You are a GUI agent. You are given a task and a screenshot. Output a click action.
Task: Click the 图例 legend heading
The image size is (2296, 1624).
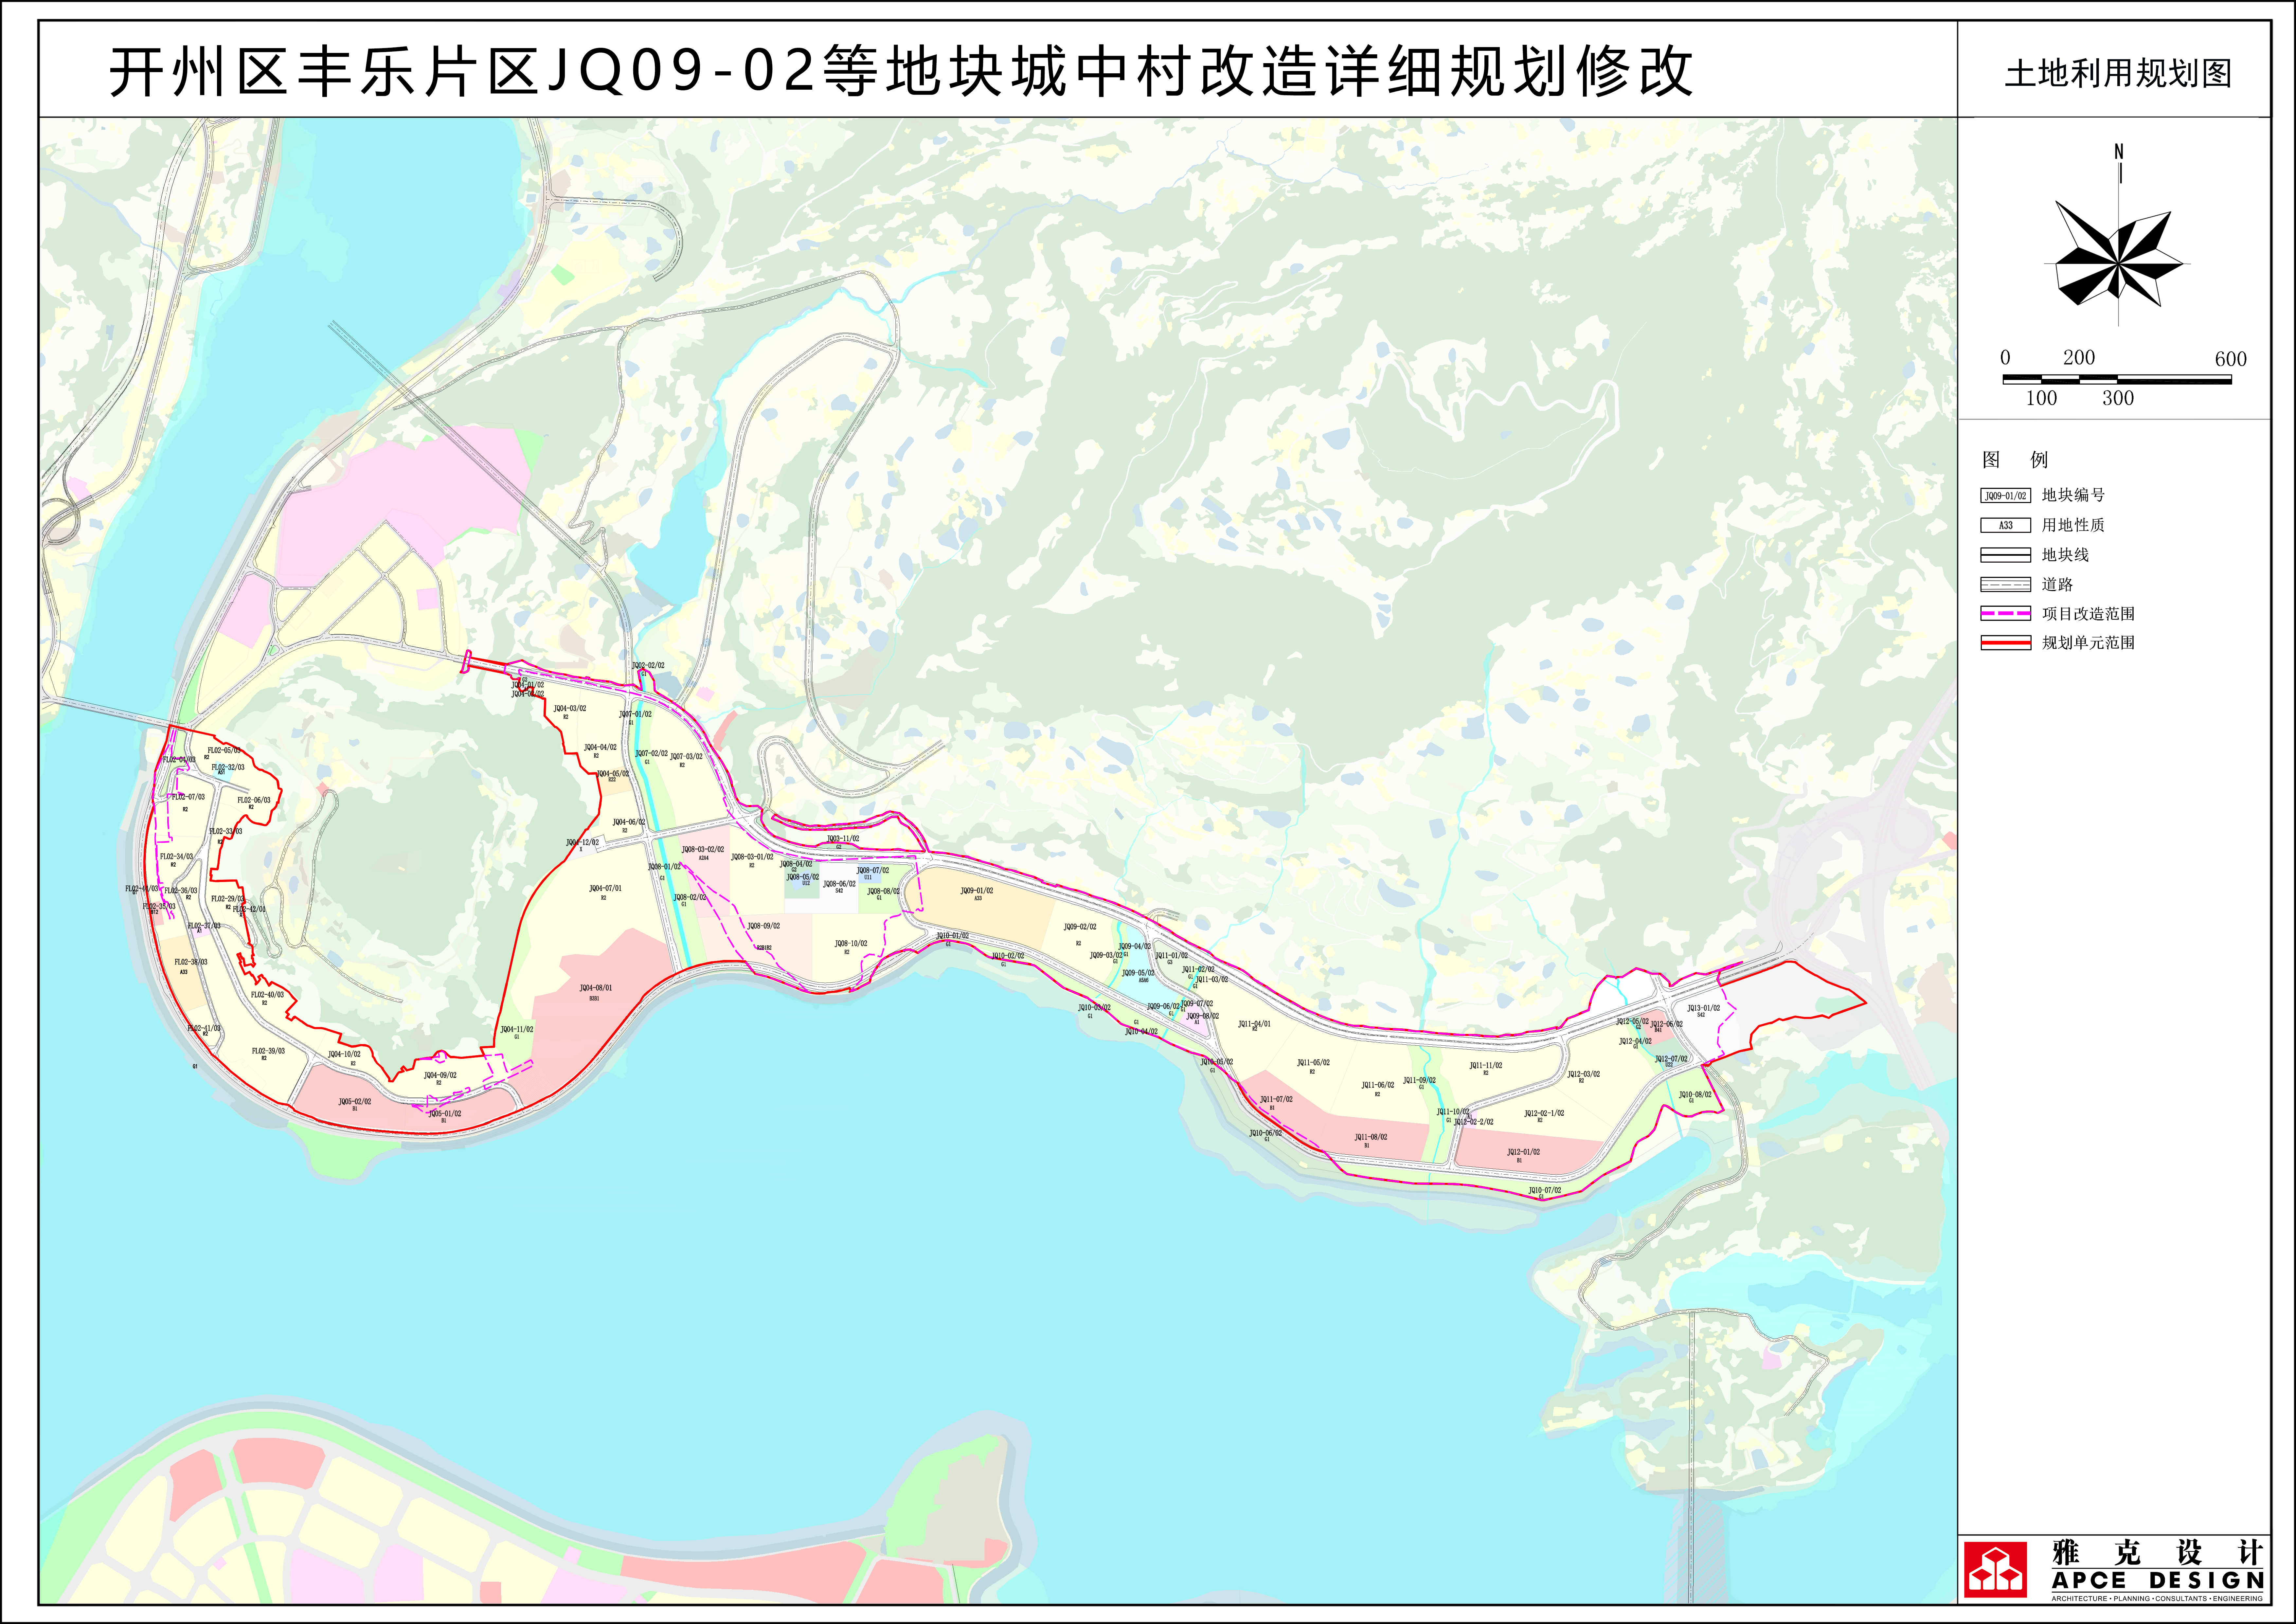[x=2015, y=460]
